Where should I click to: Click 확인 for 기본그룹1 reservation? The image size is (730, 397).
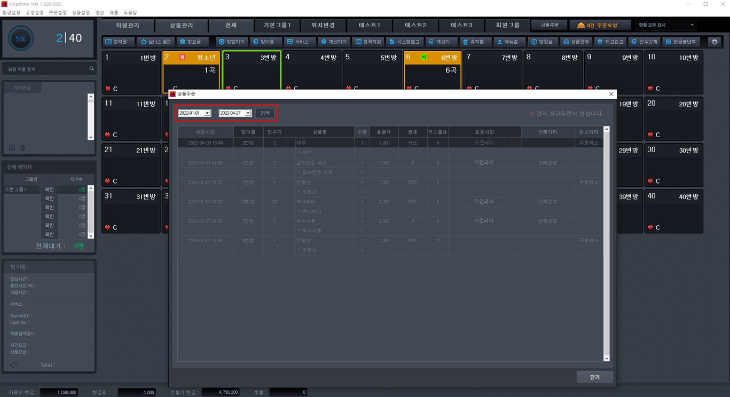point(49,189)
